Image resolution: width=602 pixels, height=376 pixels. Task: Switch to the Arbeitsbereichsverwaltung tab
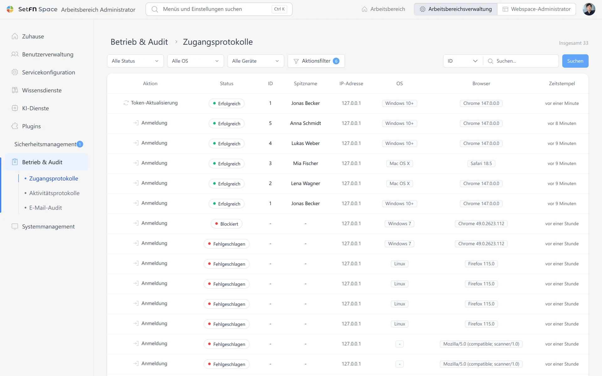click(x=456, y=9)
